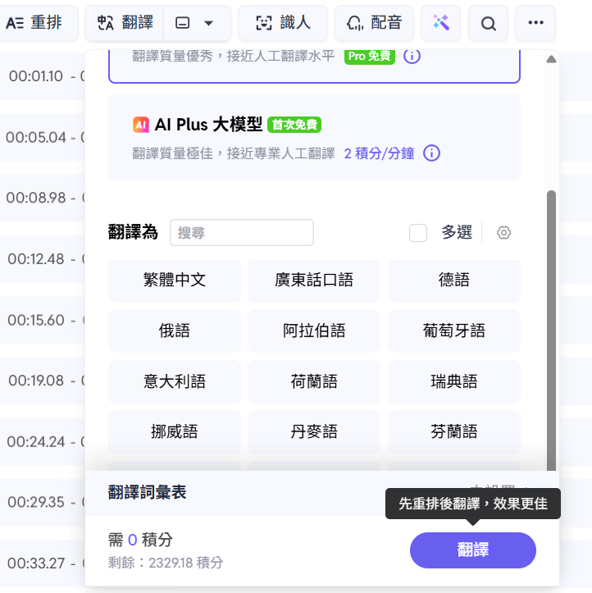
Task: Click the Pro 免費 green badge
Action: coord(369,57)
